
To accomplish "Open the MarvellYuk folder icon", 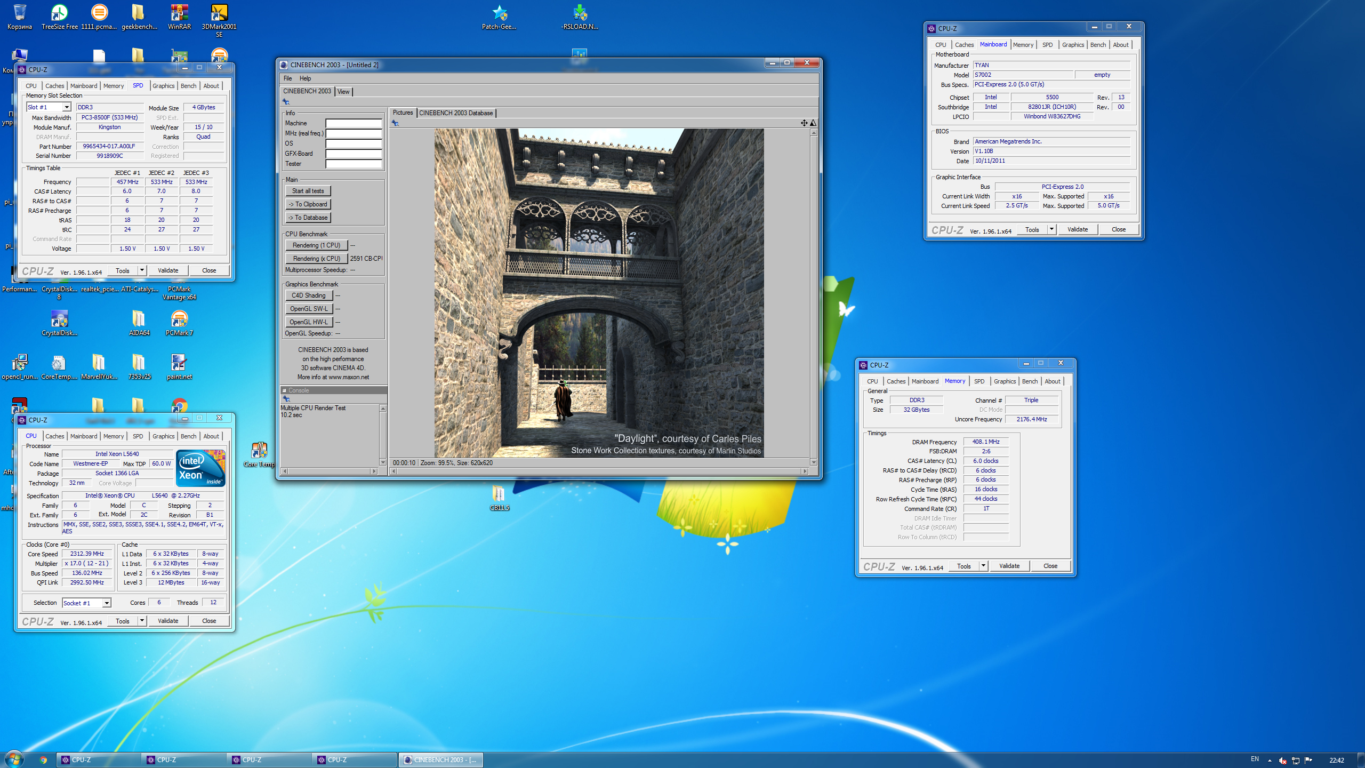I will click(99, 366).
